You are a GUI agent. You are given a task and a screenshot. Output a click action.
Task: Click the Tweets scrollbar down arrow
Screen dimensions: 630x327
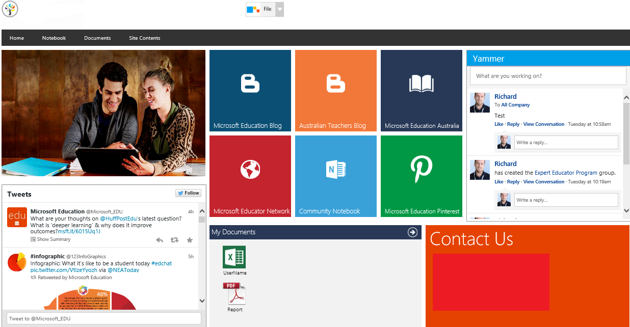202,302
